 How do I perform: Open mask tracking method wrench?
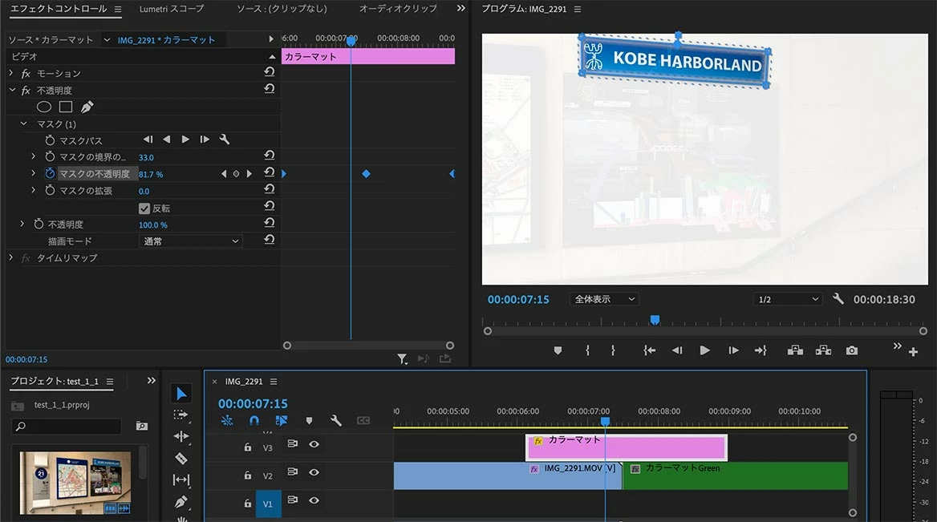tap(225, 140)
